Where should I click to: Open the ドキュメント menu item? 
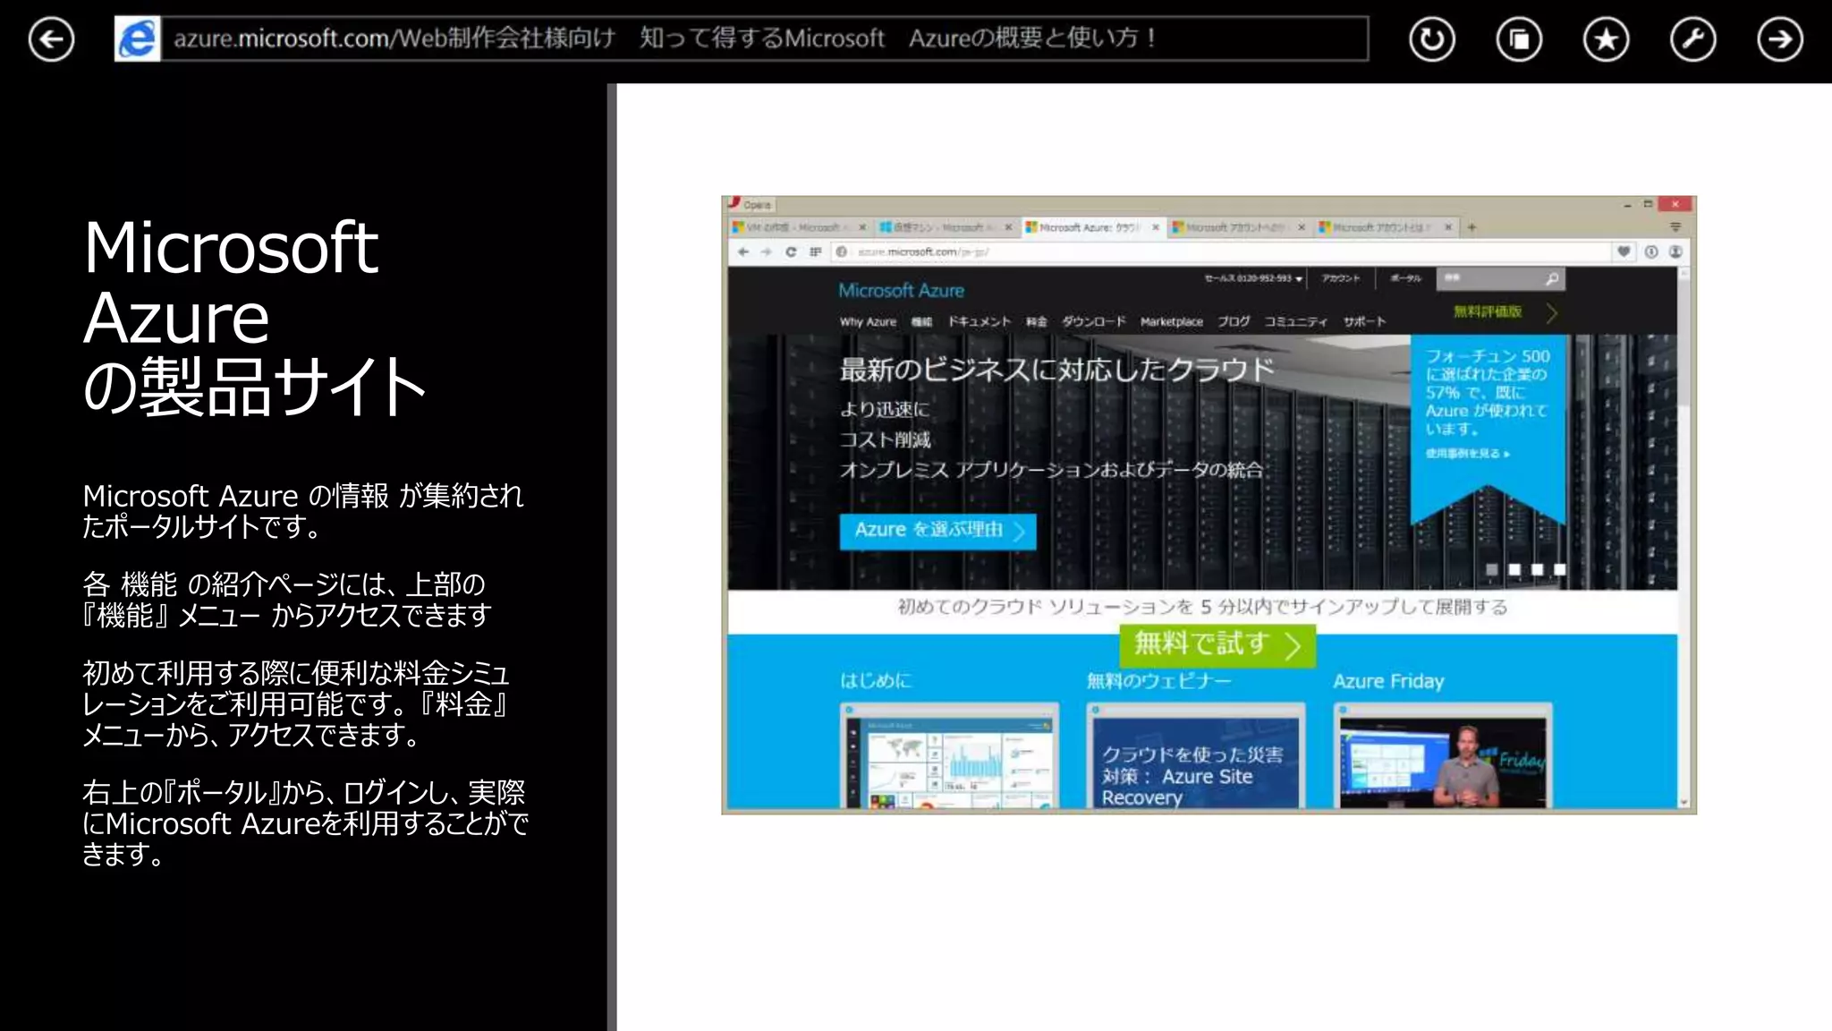pyautogui.click(x=980, y=321)
